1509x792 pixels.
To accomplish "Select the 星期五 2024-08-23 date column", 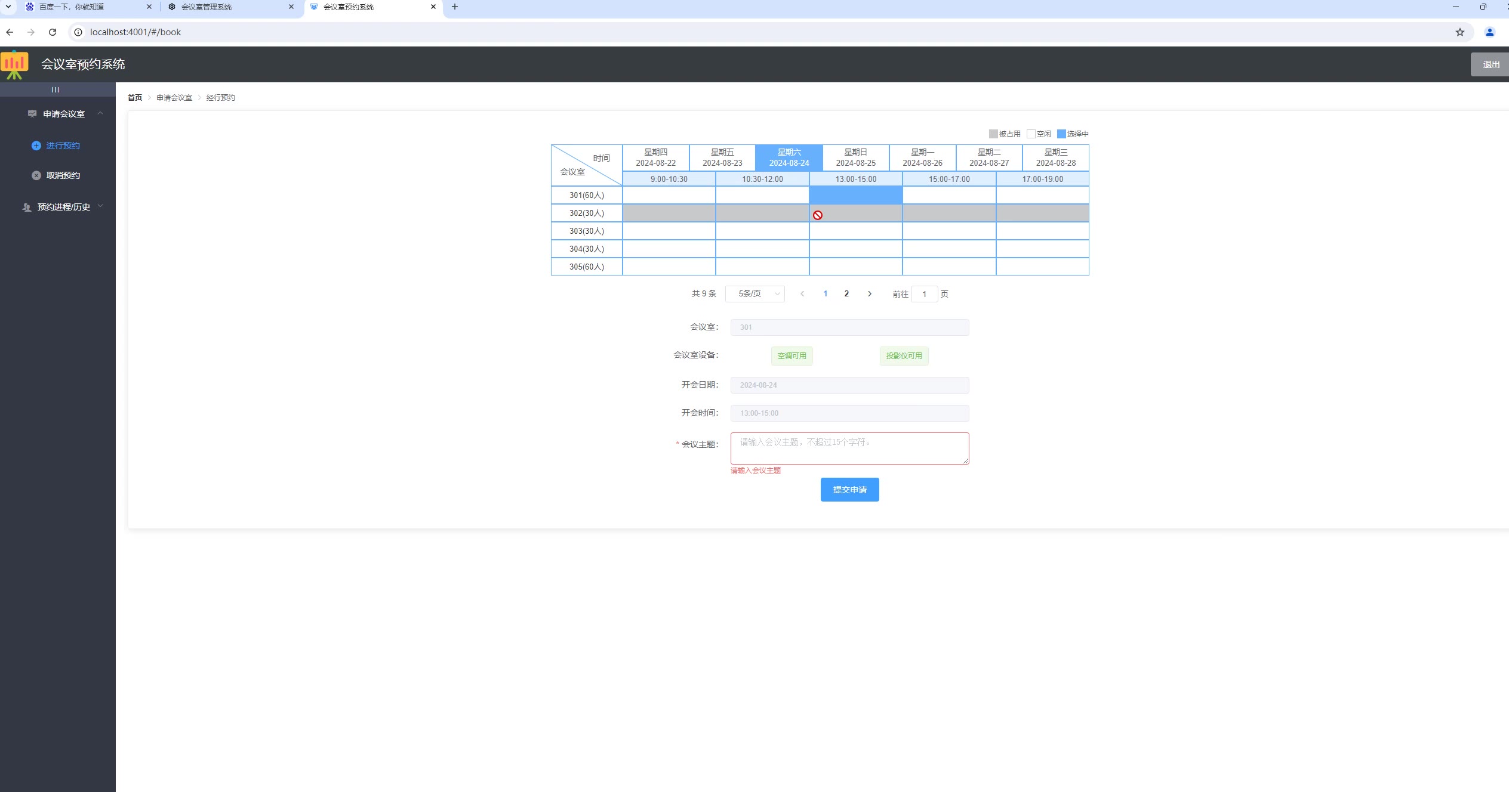I will click(722, 157).
